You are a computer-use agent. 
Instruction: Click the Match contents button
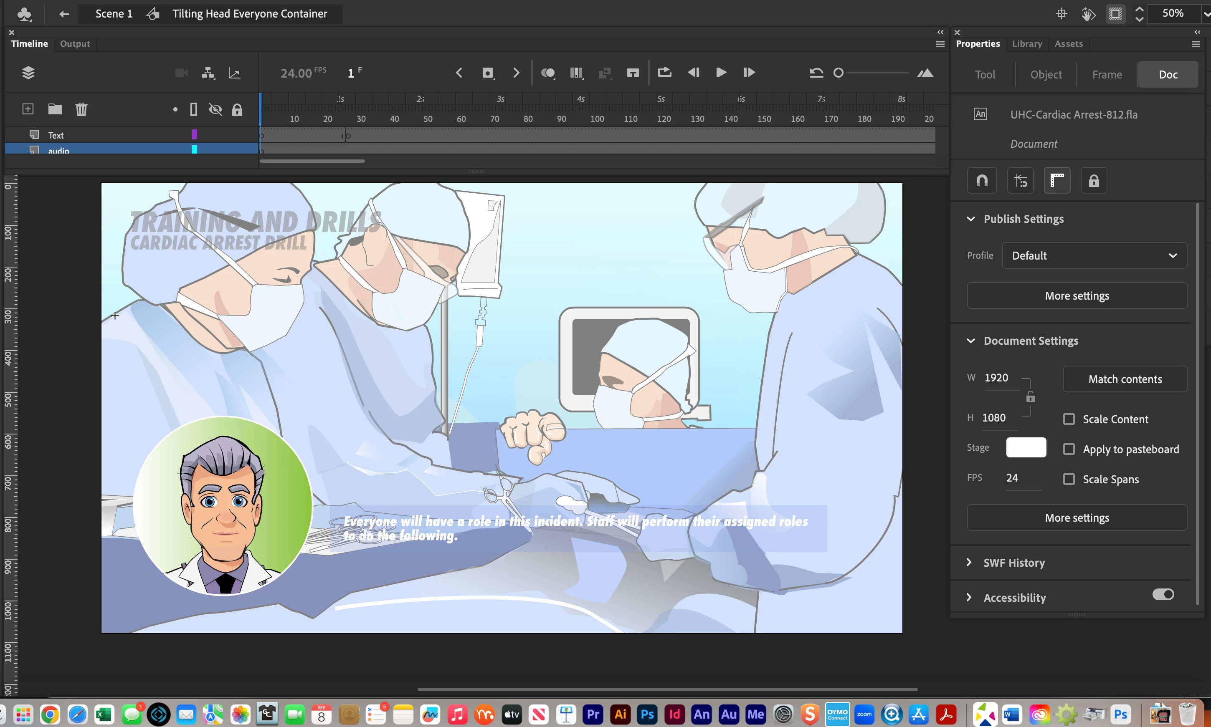click(x=1125, y=379)
